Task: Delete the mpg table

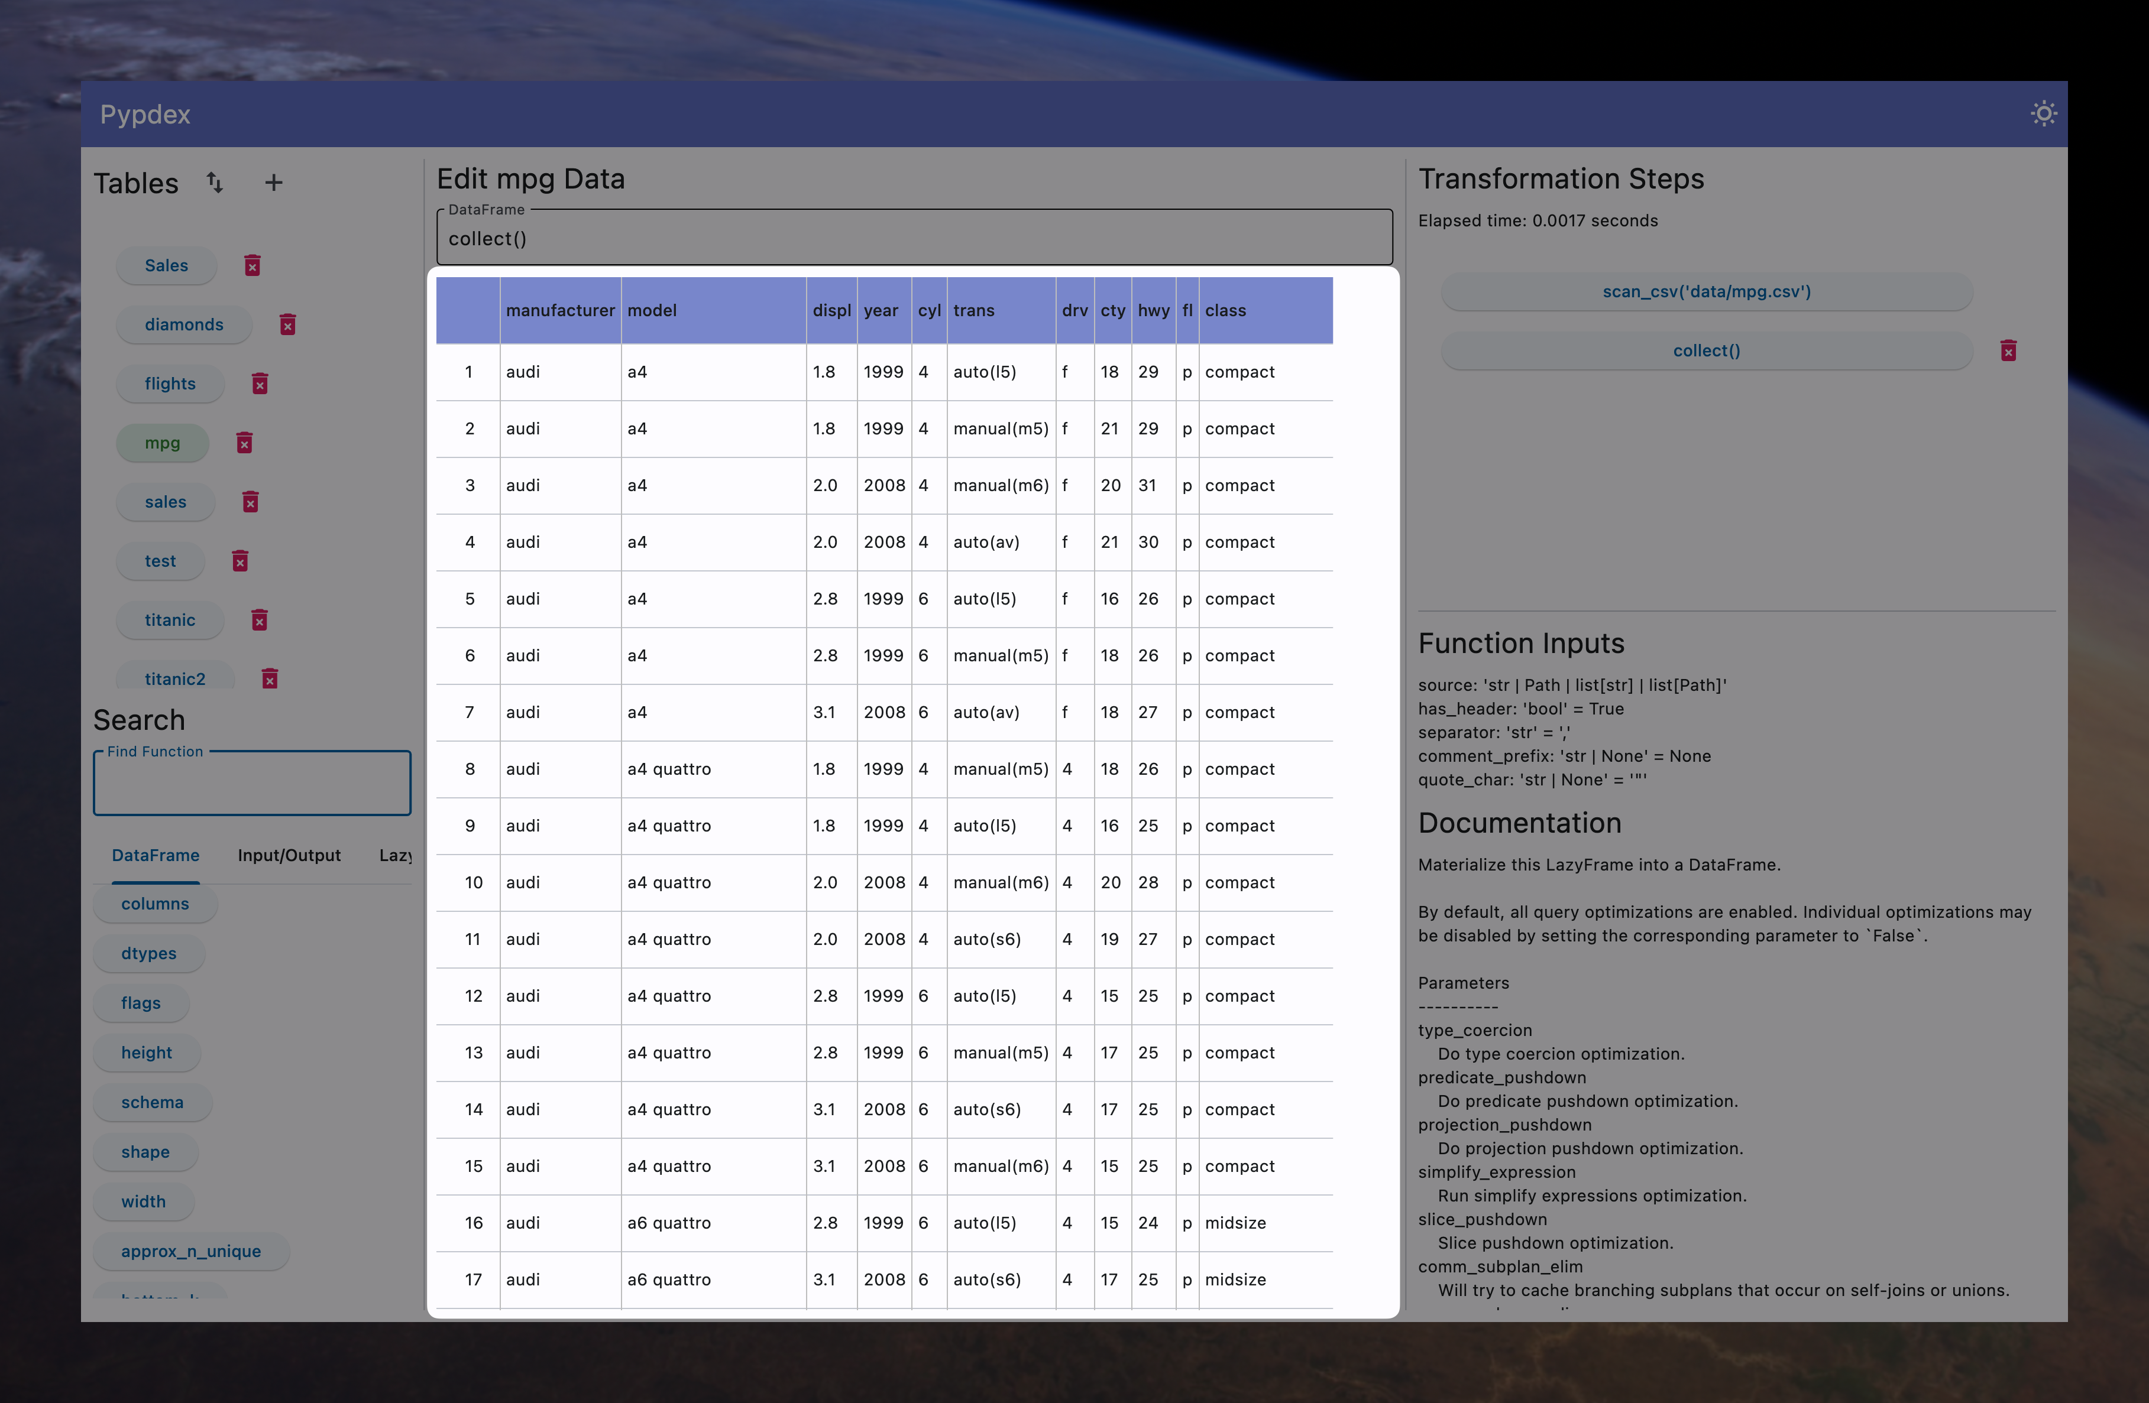Action: coord(245,443)
